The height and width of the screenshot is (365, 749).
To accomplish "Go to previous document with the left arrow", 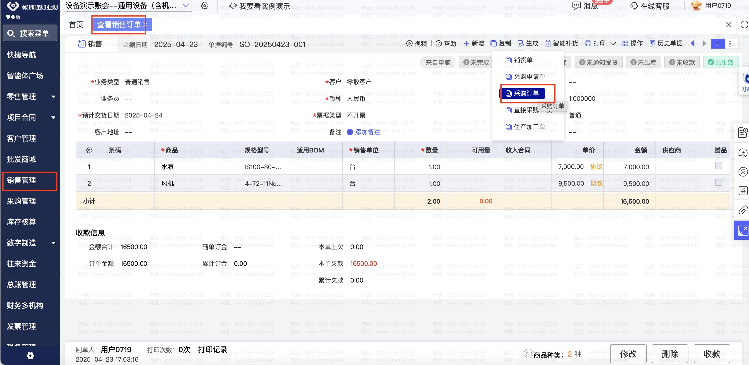I will coord(692,44).
